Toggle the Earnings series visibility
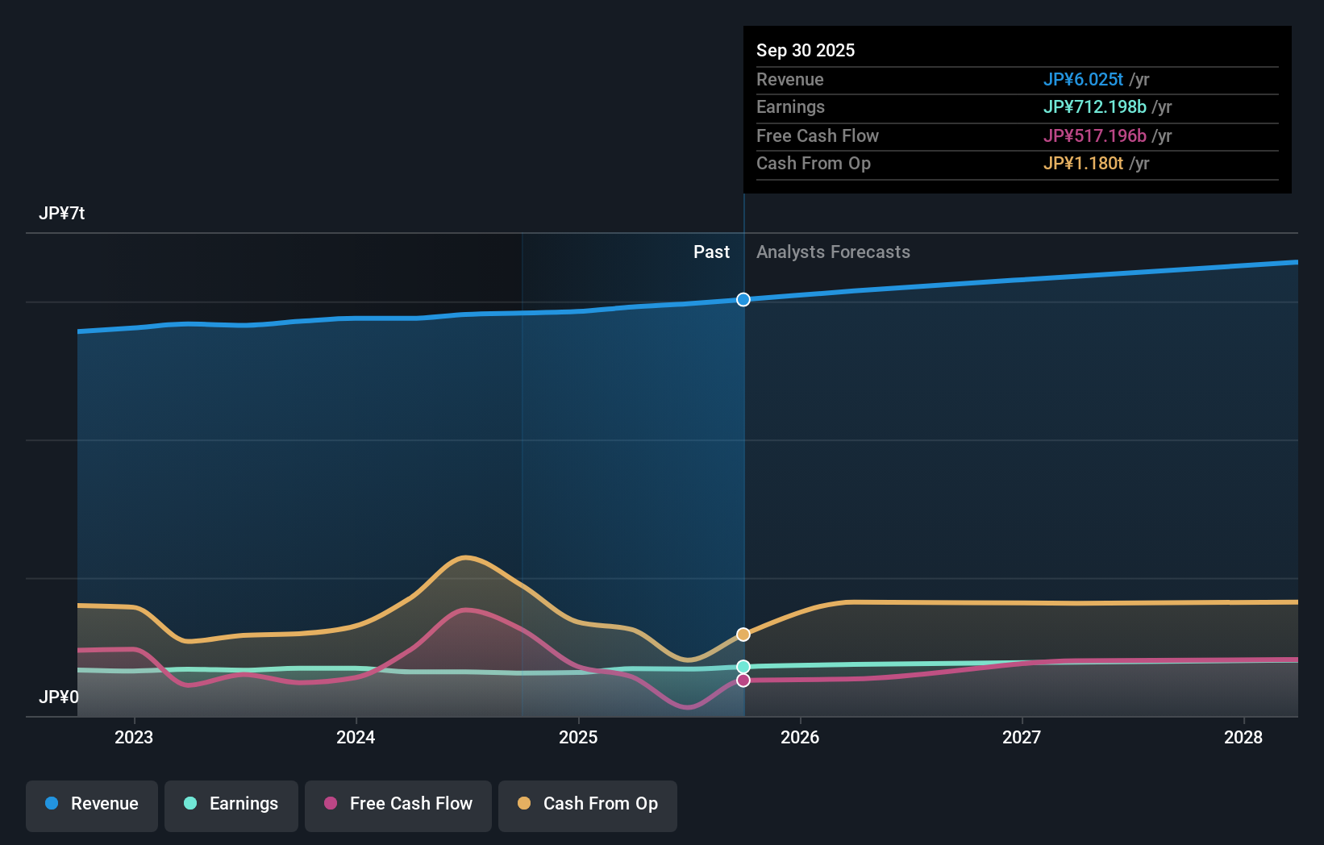Image resolution: width=1324 pixels, height=845 pixels. point(231,804)
